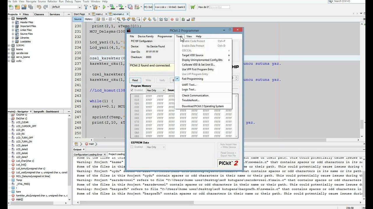The image size is (373, 209).
Task: Click the Shift Line Right icon in editor toolbar
Action: point(166,19)
